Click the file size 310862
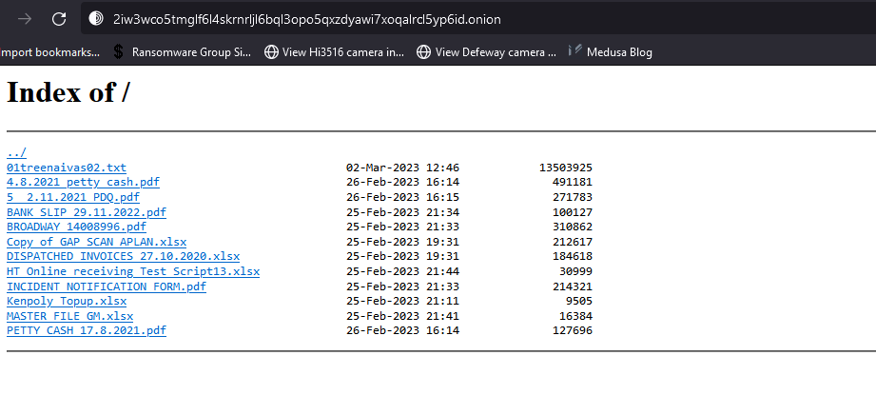Image resolution: width=876 pixels, height=415 pixels. (x=573, y=227)
